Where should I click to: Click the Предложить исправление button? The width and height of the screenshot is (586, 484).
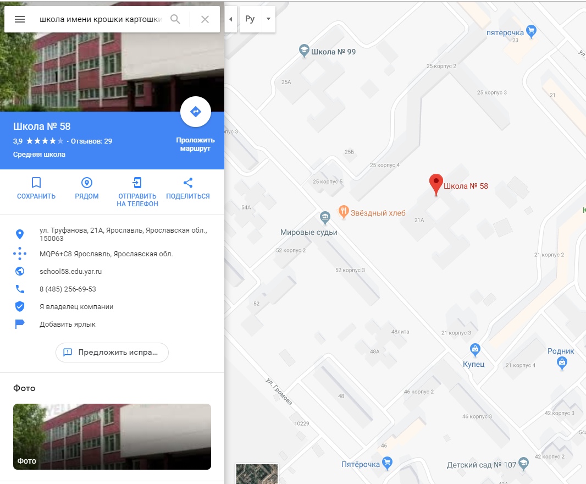click(x=112, y=353)
